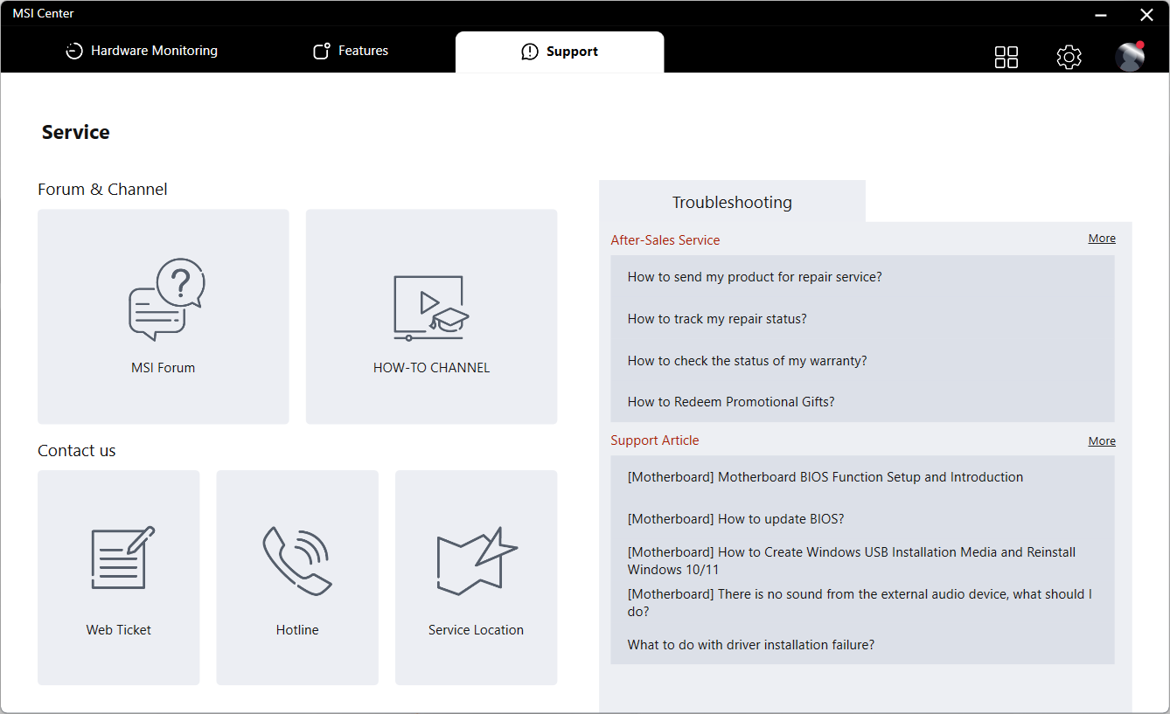Switch to the Hardware Monitoring tab
The height and width of the screenshot is (714, 1170).
[142, 51]
